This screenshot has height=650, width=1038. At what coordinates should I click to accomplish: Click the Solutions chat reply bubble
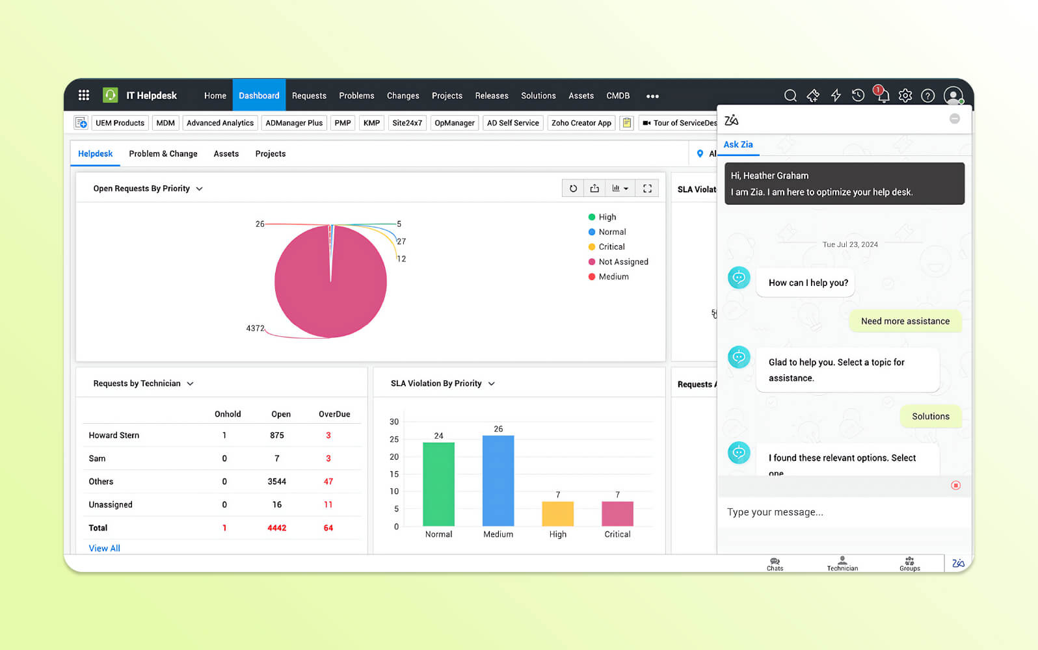click(x=931, y=417)
